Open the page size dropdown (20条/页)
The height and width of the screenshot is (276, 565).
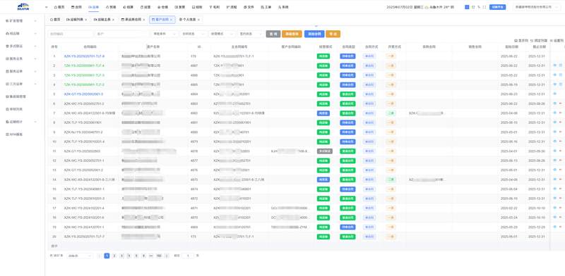(80, 256)
